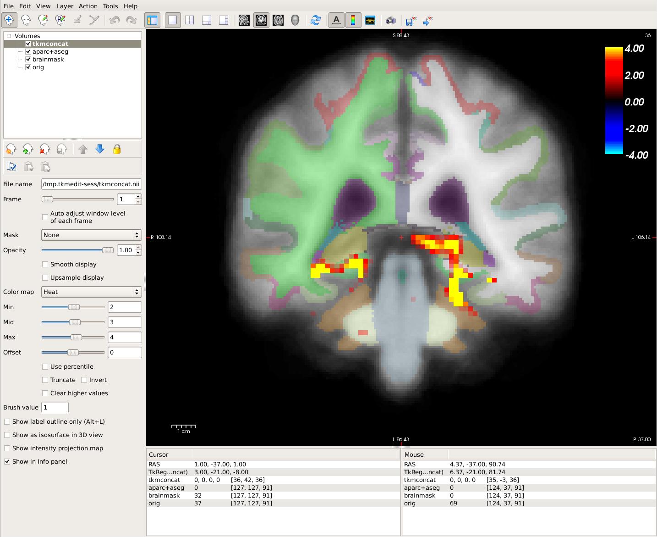Open the Mask dropdown
Screen dimensions: 657x537
click(x=91, y=235)
